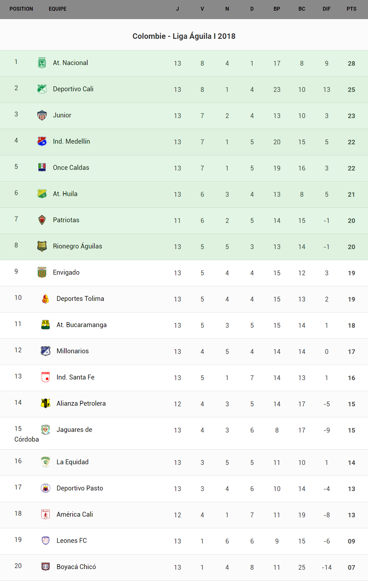The image size is (368, 582).
Task: Click the Leones FC team name
Action: click(71, 541)
